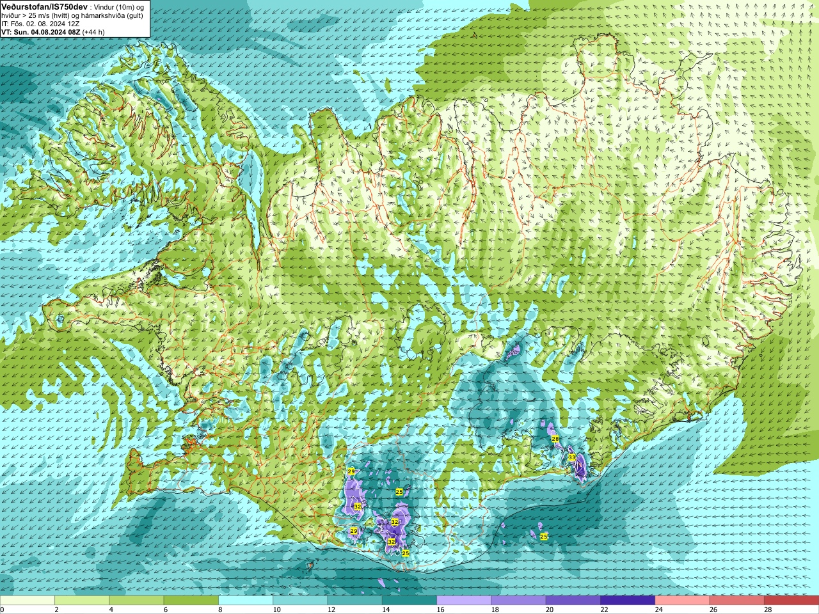This screenshot has width=819, height=614.
Task: Click the valid time 'VT: Sun. 04.08.2024 08Z'
Action: pos(41,32)
